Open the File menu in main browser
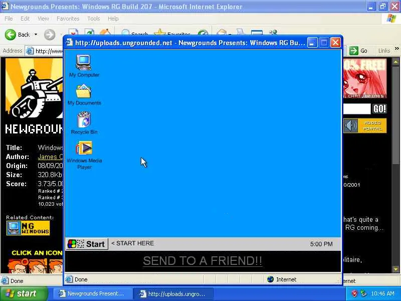Viewport: 401px width, 301px height. tap(9, 19)
